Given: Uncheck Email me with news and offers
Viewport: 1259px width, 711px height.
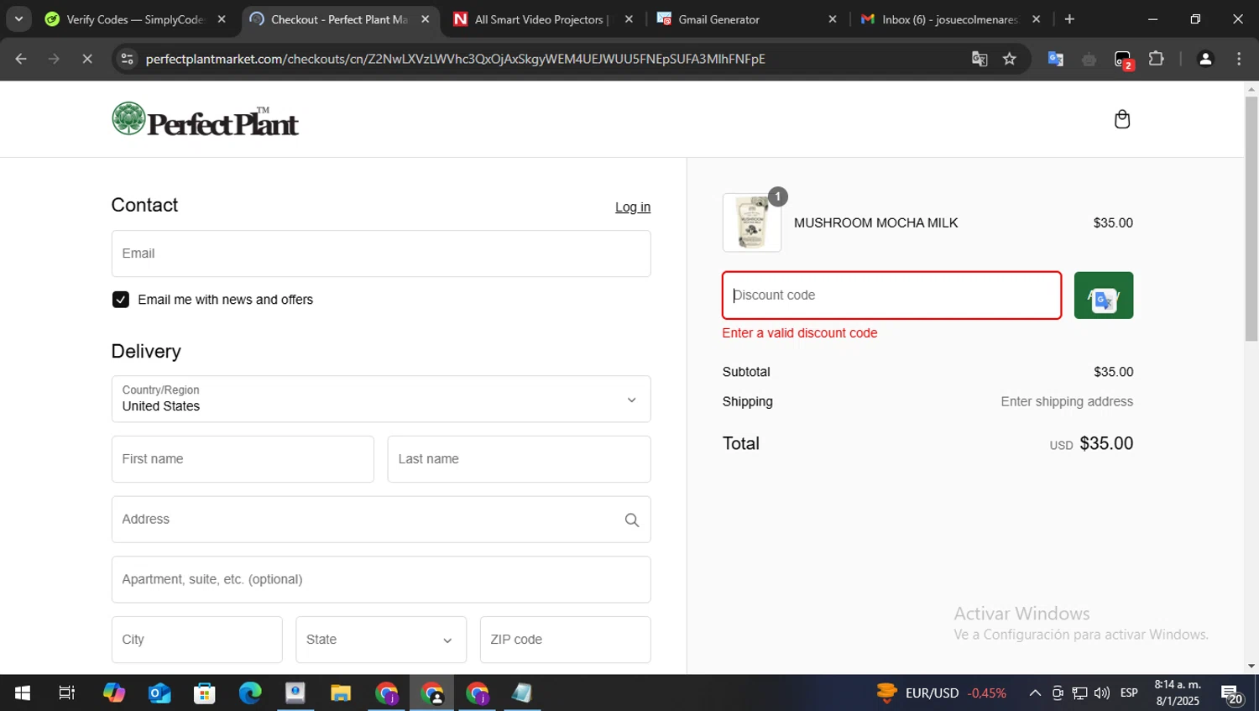Looking at the screenshot, I should (x=121, y=300).
